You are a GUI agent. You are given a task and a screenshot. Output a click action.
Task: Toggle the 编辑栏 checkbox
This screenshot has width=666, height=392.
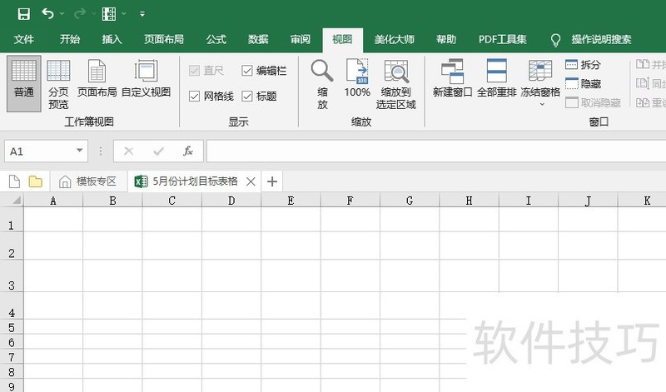pos(246,71)
